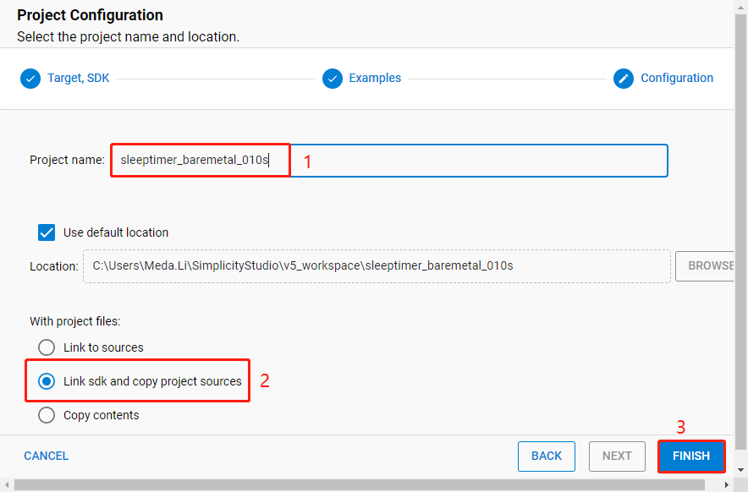Open the Configuration step label

coord(677,78)
